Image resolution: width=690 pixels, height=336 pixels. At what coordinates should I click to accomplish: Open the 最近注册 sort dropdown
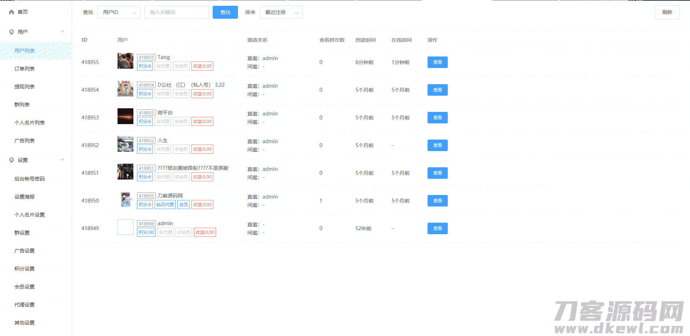click(x=281, y=12)
